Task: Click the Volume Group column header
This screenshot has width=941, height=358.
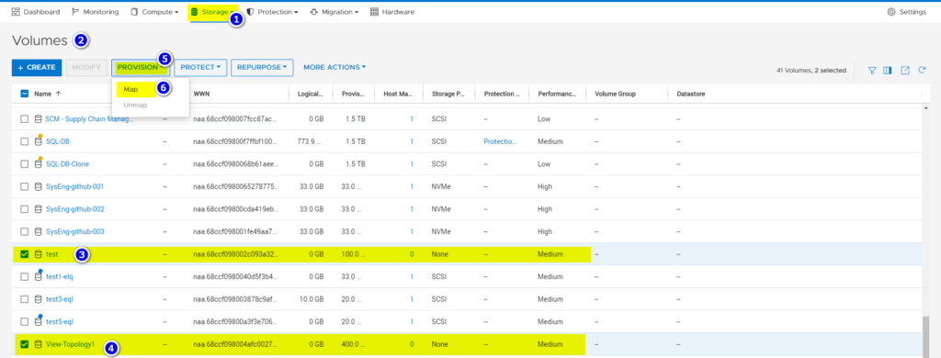Action: [615, 94]
